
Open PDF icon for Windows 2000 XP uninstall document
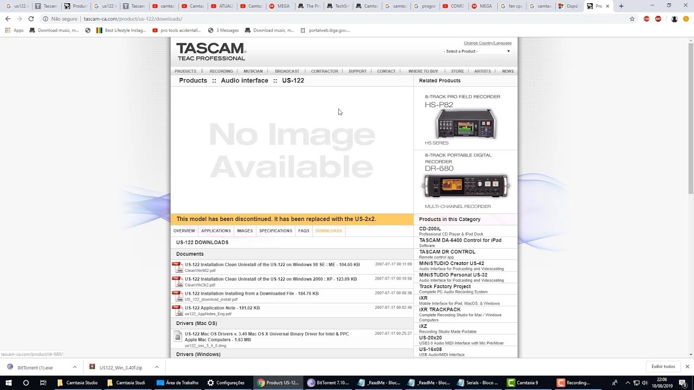point(178,282)
